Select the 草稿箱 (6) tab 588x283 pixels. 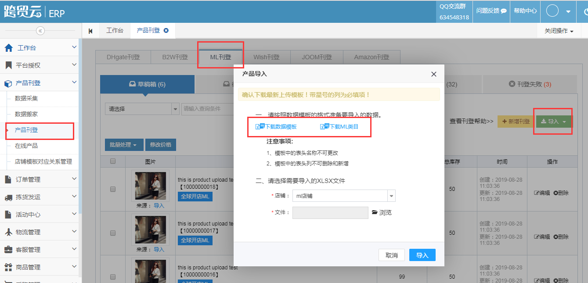coord(147,84)
